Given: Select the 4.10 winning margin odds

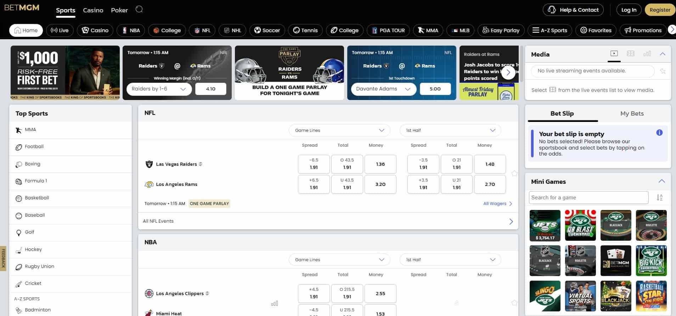Looking at the screenshot, I should 210,89.
